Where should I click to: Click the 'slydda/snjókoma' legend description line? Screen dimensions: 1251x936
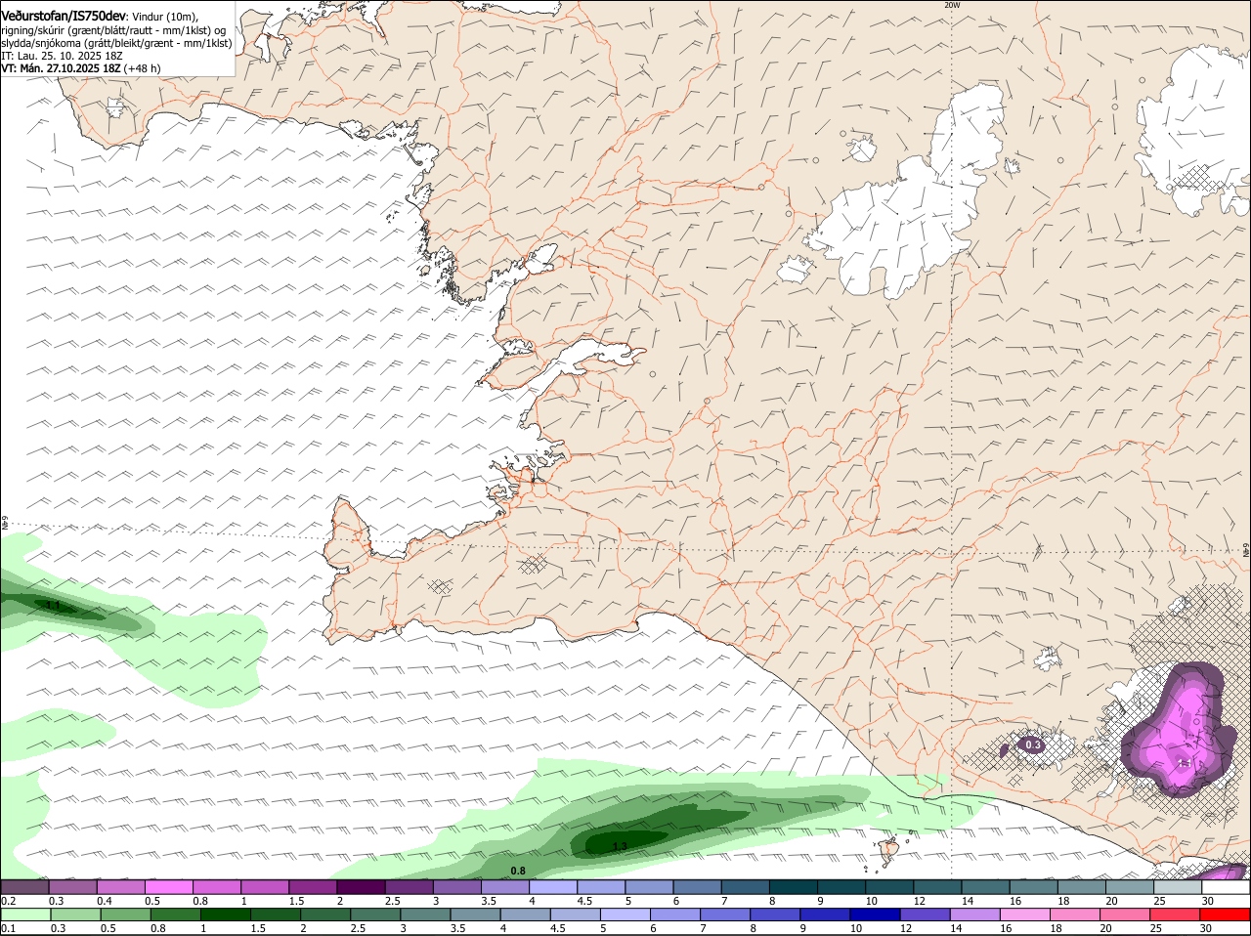tap(116, 43)
